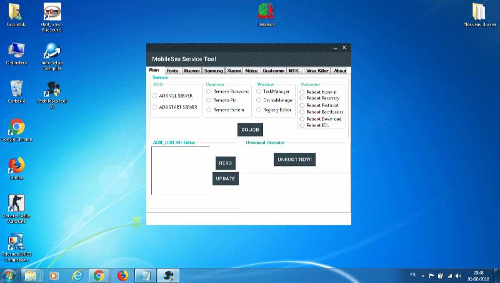500x283 pixels.
Task: Open Advanced JPEG Compressor shortcut
Action: (16, 247)
